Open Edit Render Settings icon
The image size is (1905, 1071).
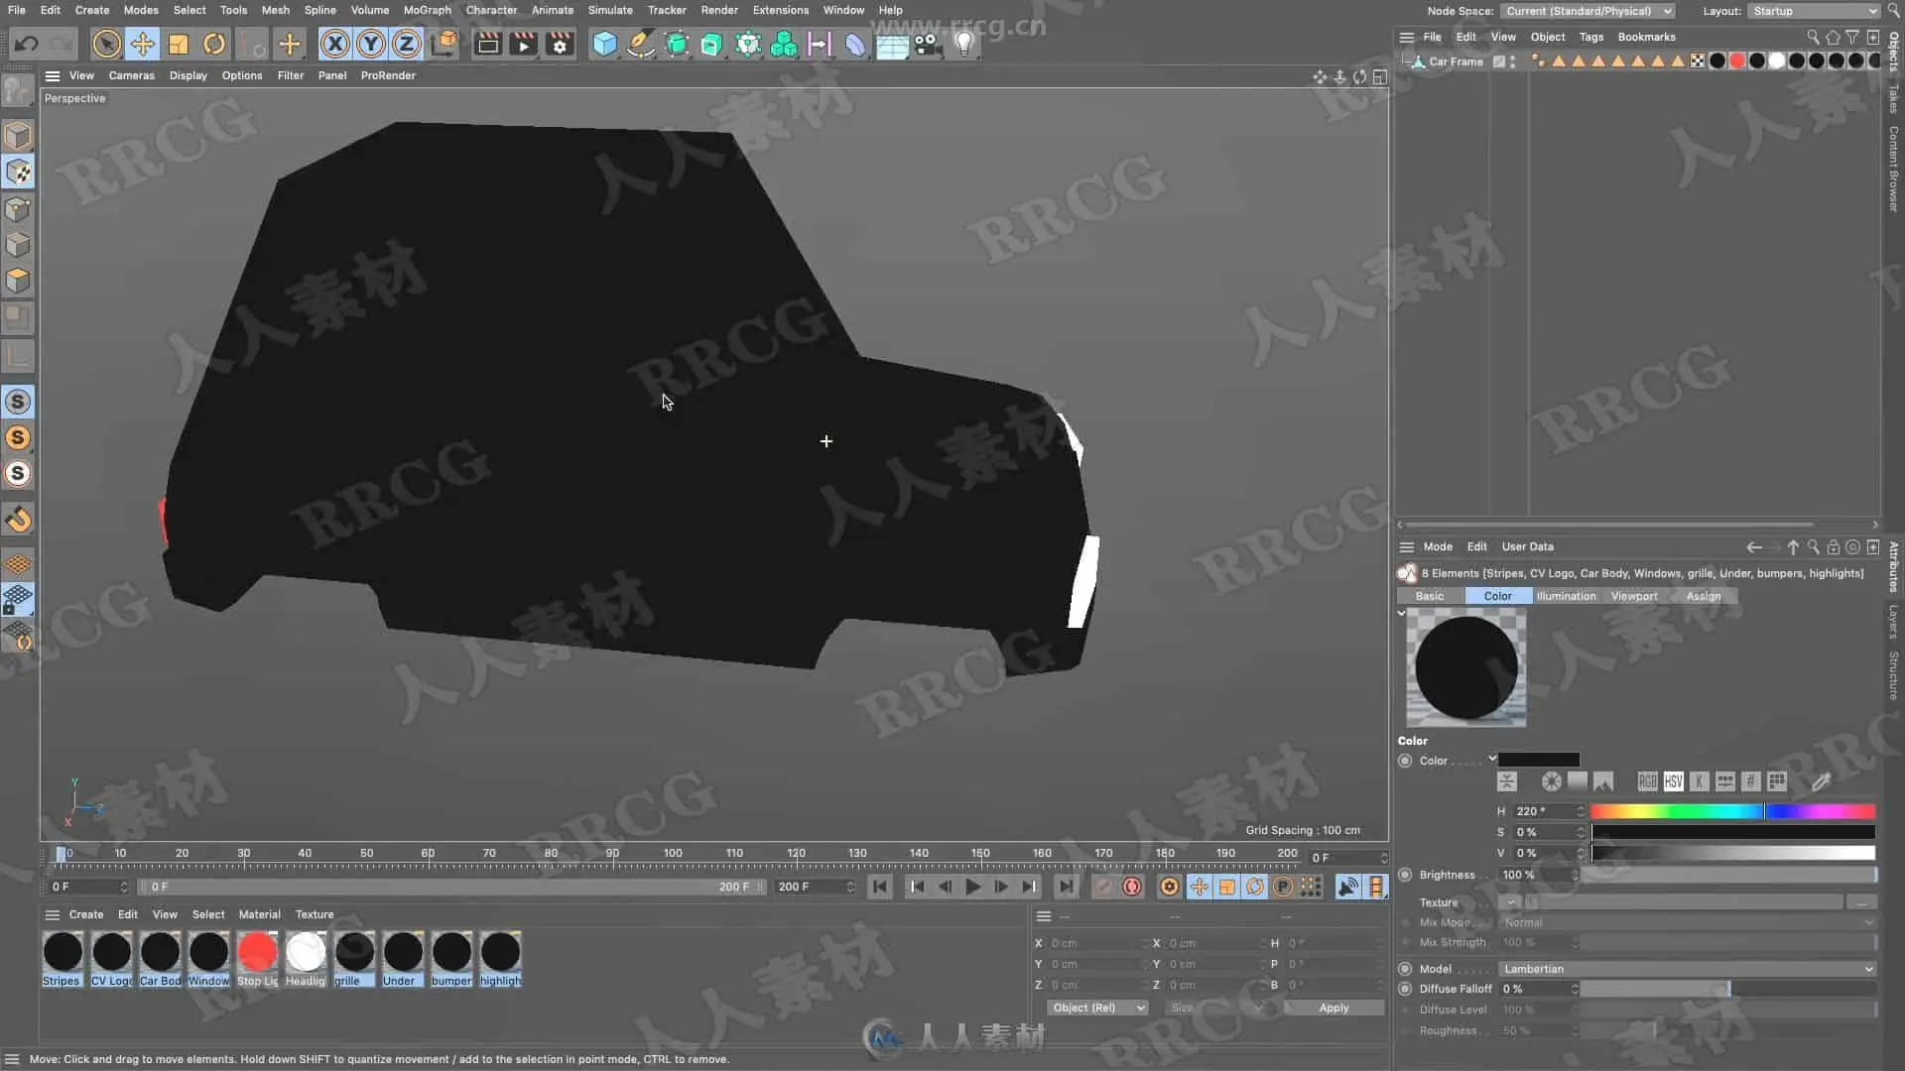(560, 44)
